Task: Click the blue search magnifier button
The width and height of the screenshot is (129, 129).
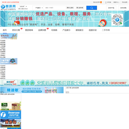Action: click(92, 8)
